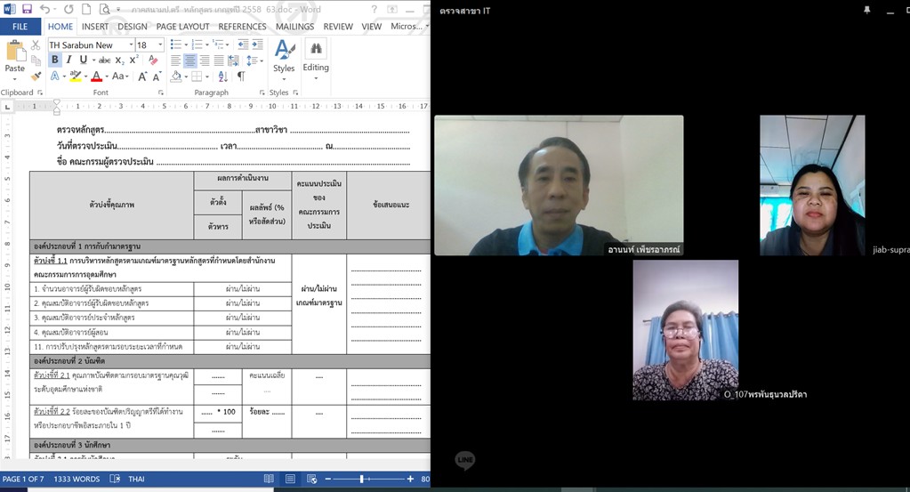Switch to the PAGE LAYOUT tab
This screenshot has width=910, height=492.
pyautogui.click(x=183, y=27)
